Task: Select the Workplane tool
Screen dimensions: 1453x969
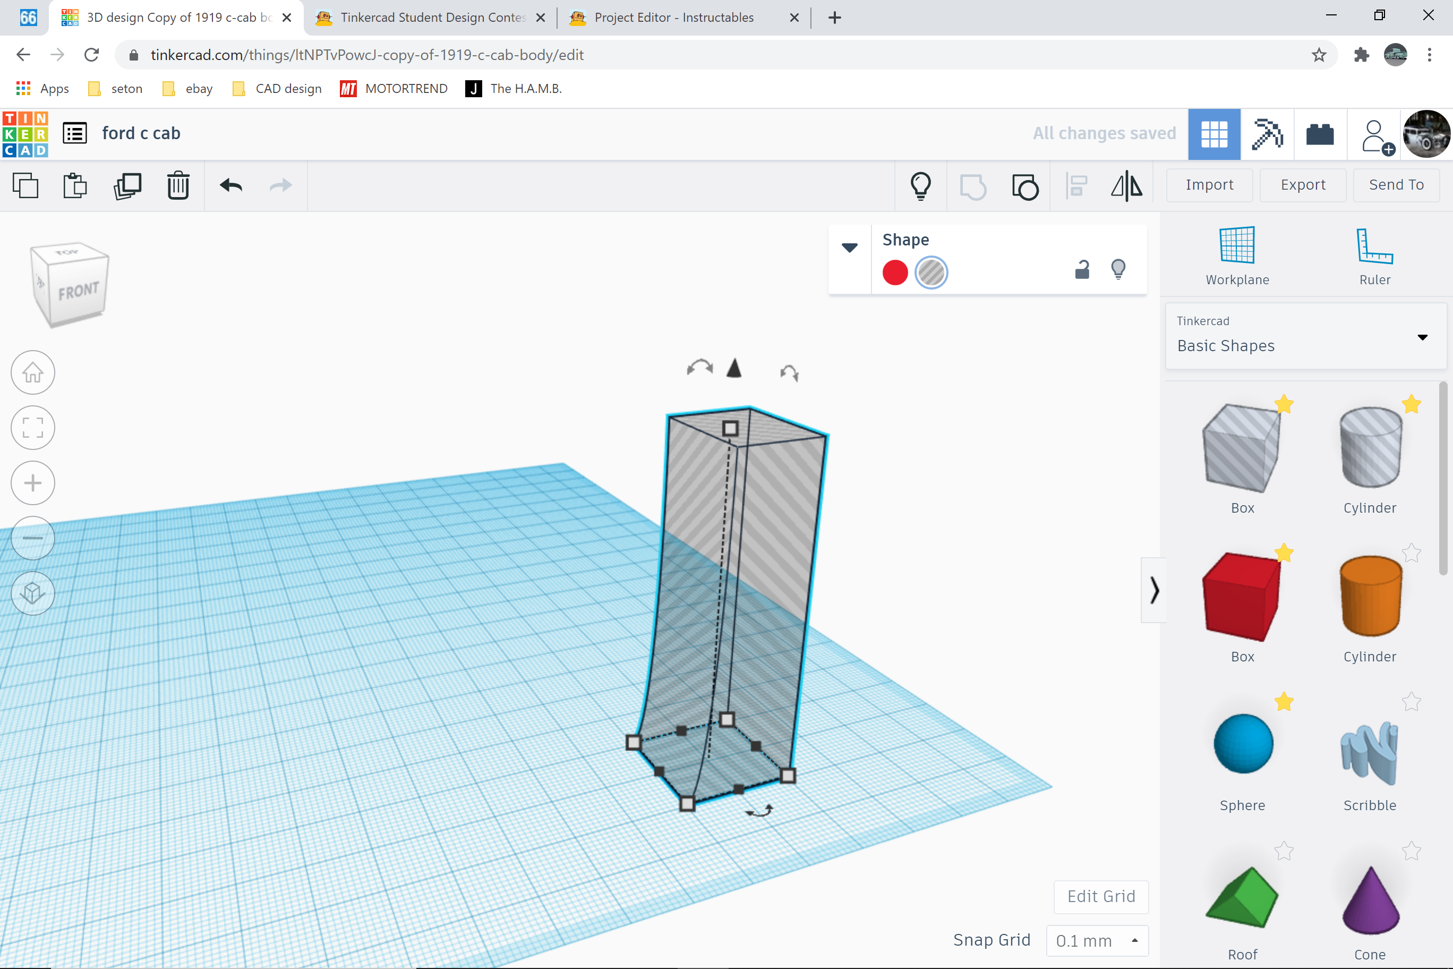Action: point(1237,256)
